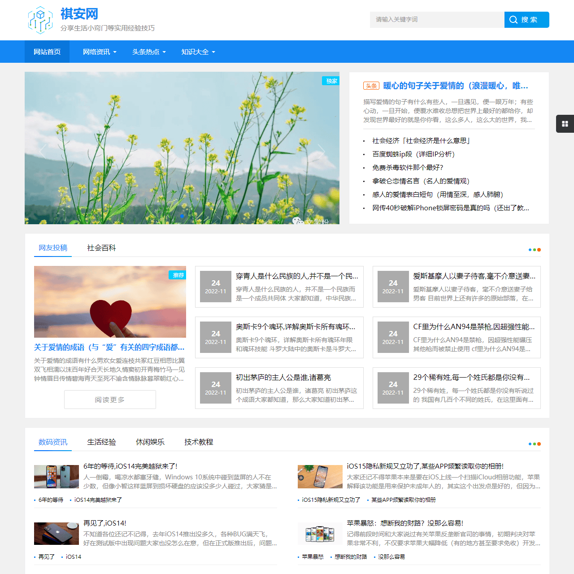Click the 祺安网 site logo icon
Image resolution: width=574 pixels, height=574 pixels.
[x=40, y=20]
